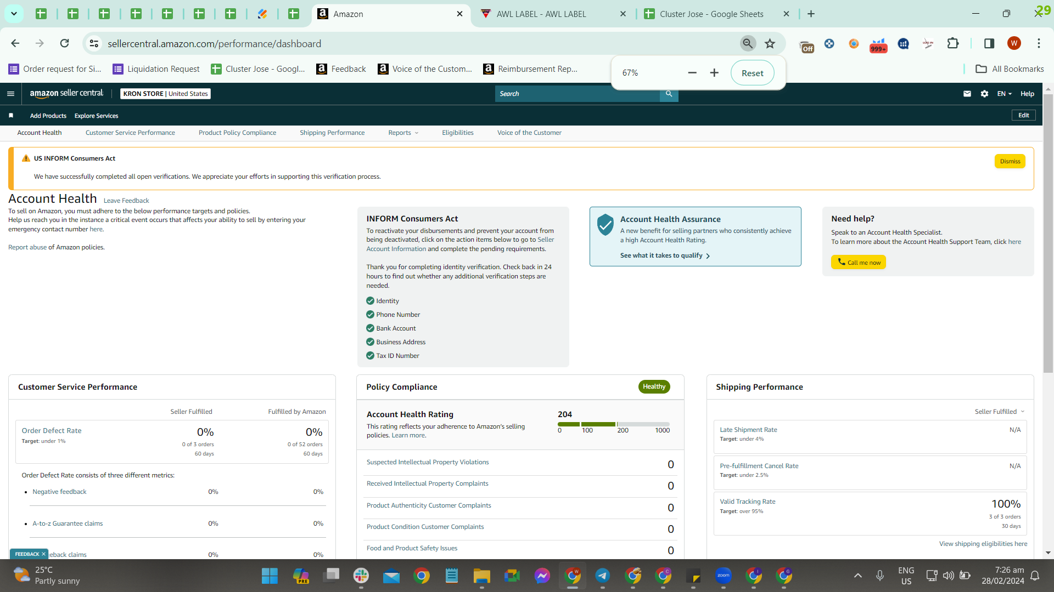Click View shipping eligibilities here link
This screenshot has height=592, width=1054.
click(x=983, y=544)
